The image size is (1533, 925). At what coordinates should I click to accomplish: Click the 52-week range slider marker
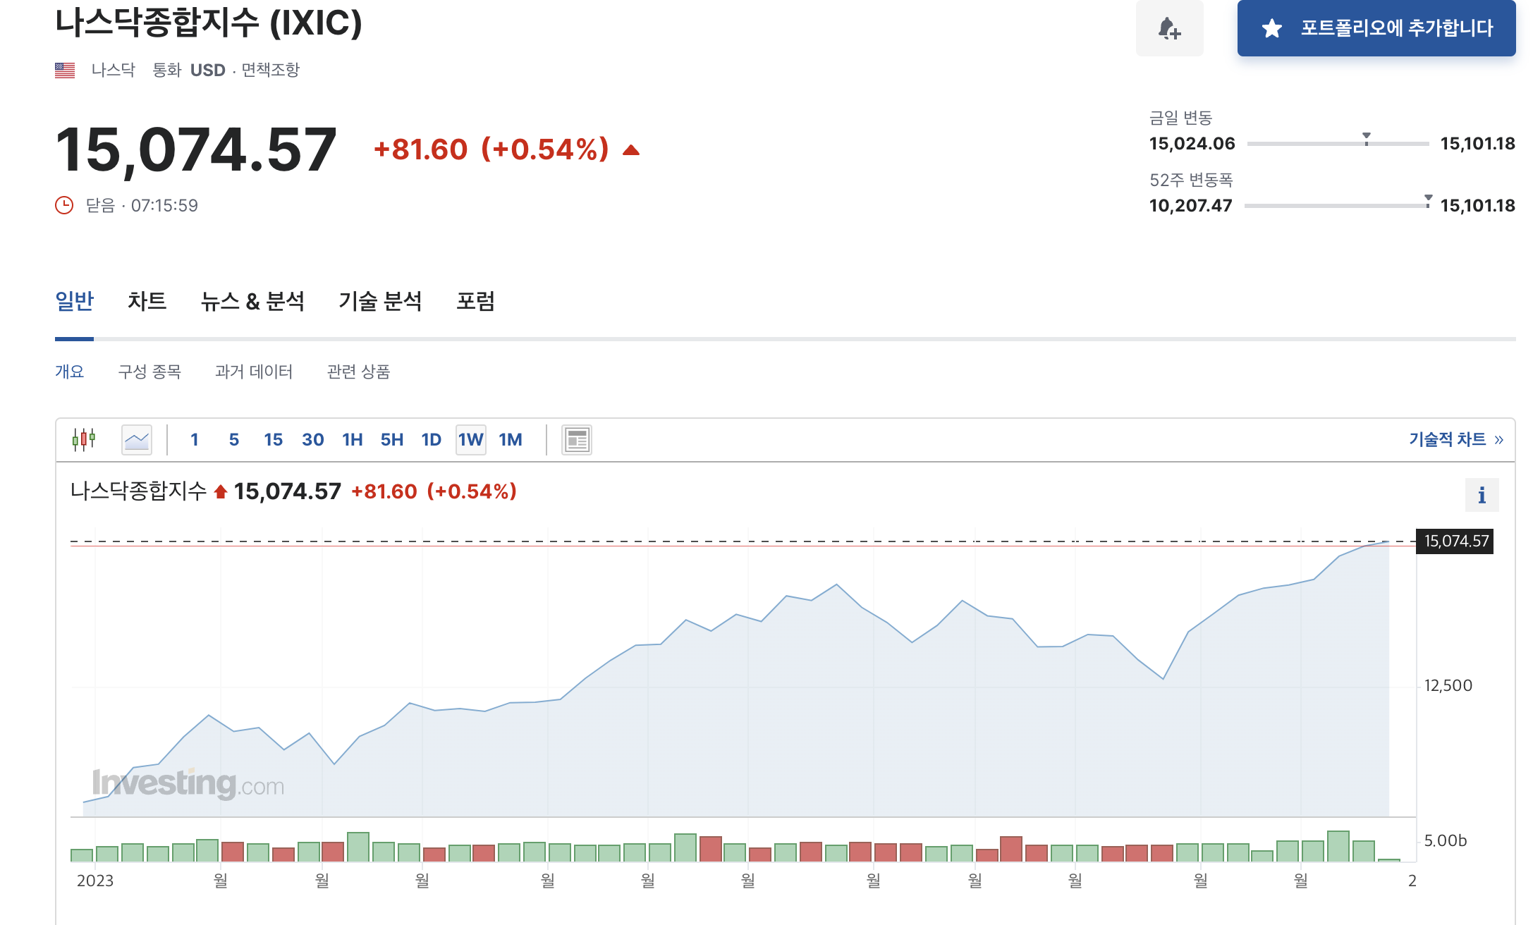(x=1428, y=200)
